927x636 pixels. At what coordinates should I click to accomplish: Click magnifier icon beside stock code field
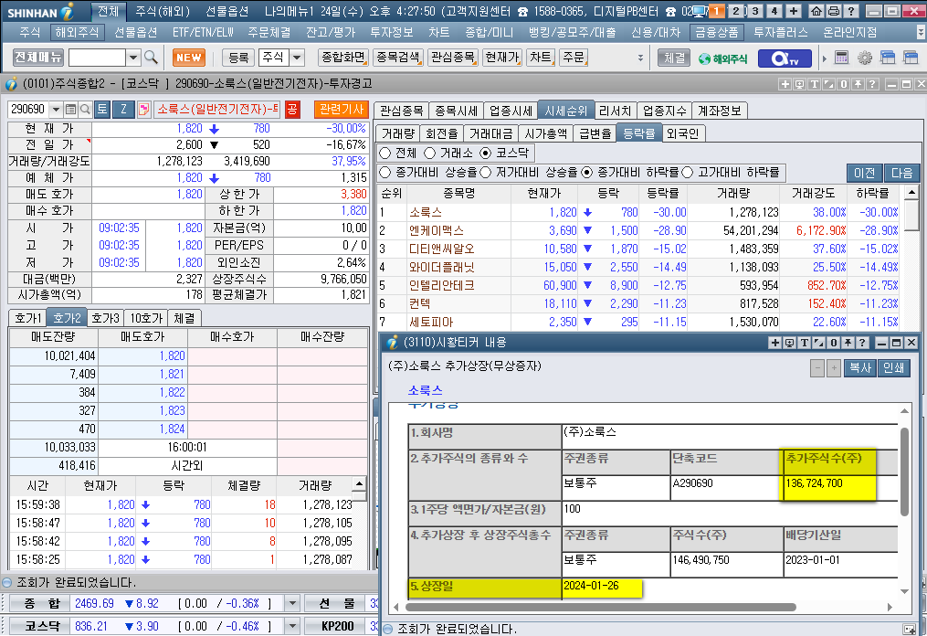point(85,110)
